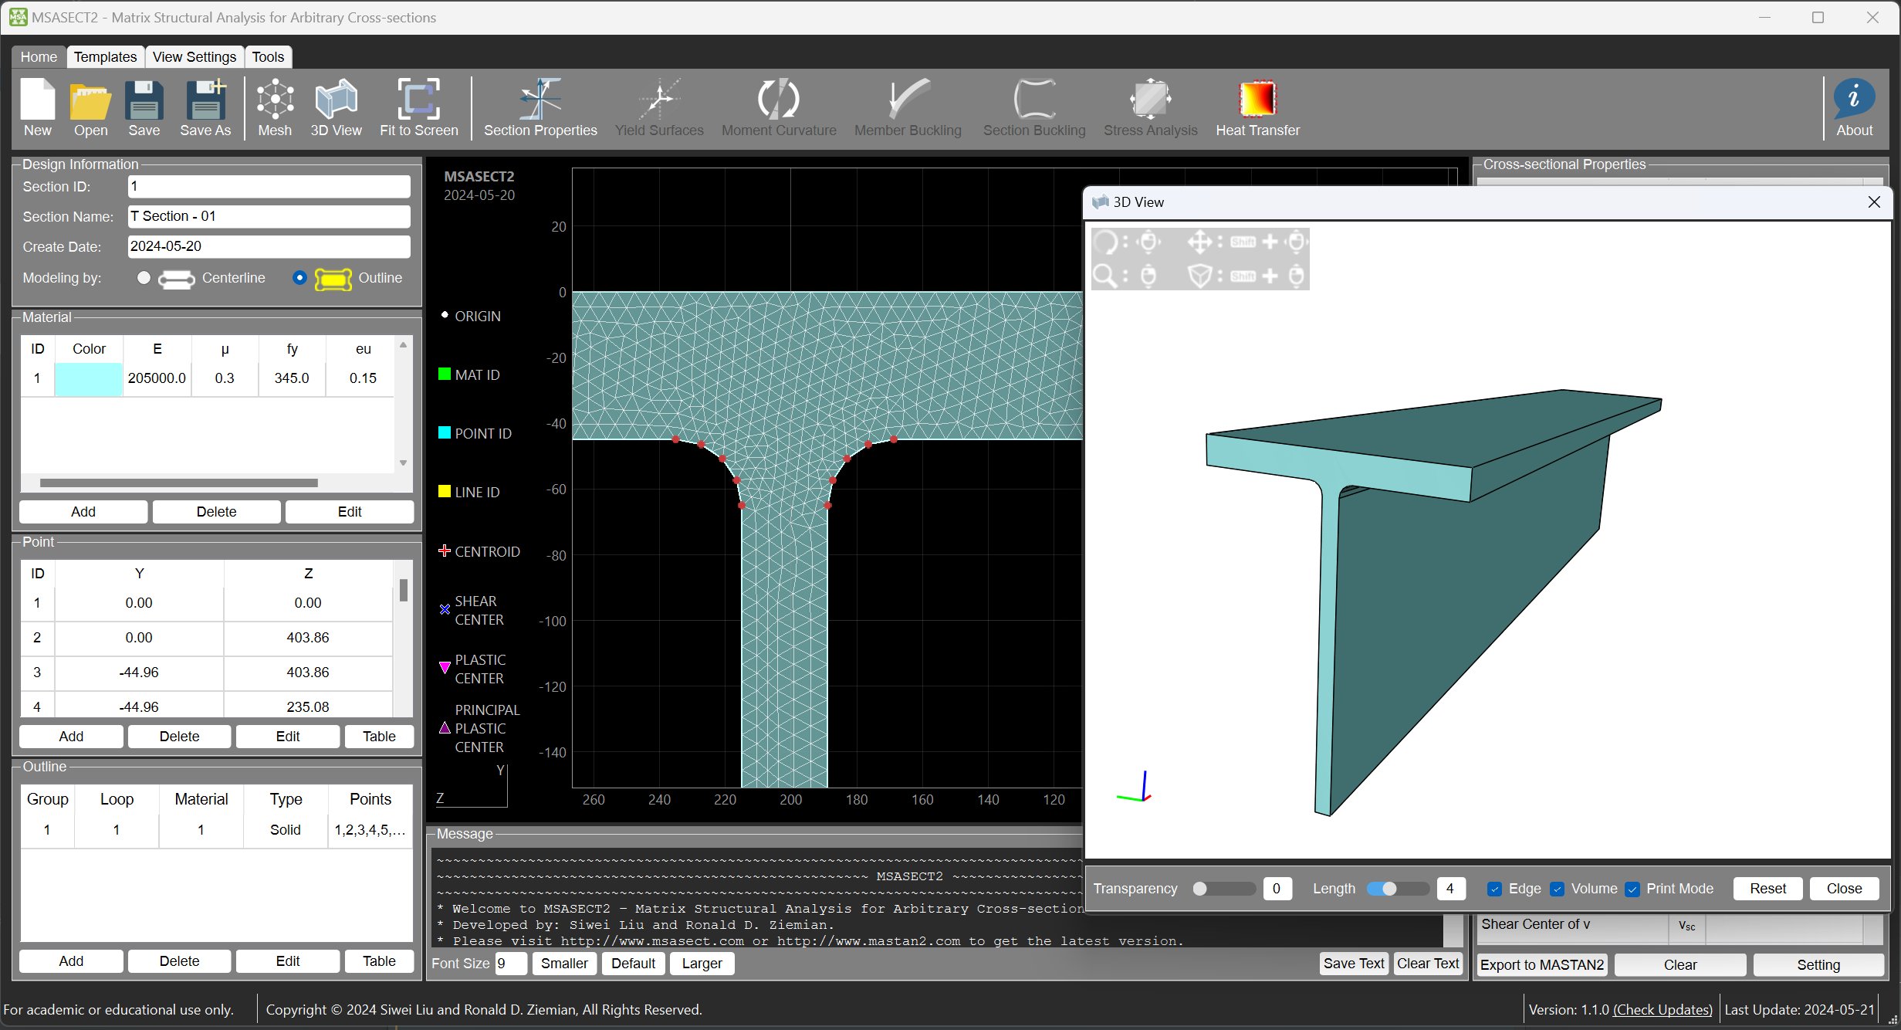Open the View Settings tab
This screenshot has width=1901, height=1030.
(x=194, y=57)
